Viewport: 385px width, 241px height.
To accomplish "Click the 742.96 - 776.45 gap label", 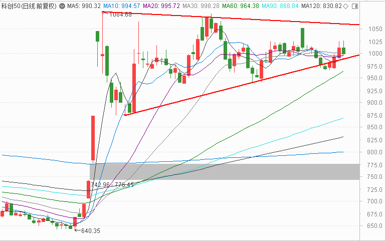I will pos(112,184).
